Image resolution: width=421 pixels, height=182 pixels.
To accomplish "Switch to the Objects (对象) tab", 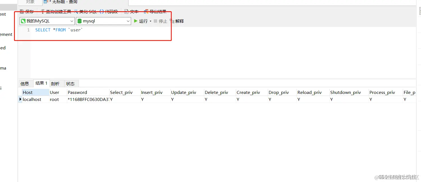I will pos(30,2).
